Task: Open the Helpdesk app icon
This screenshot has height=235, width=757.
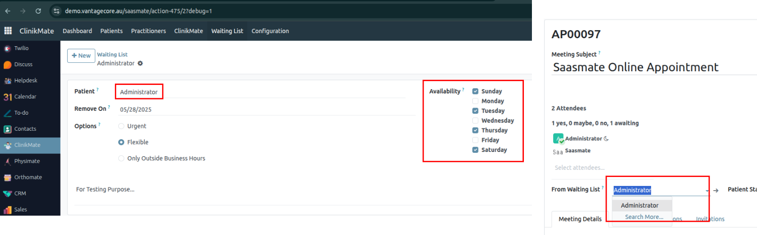Action: 8,81
